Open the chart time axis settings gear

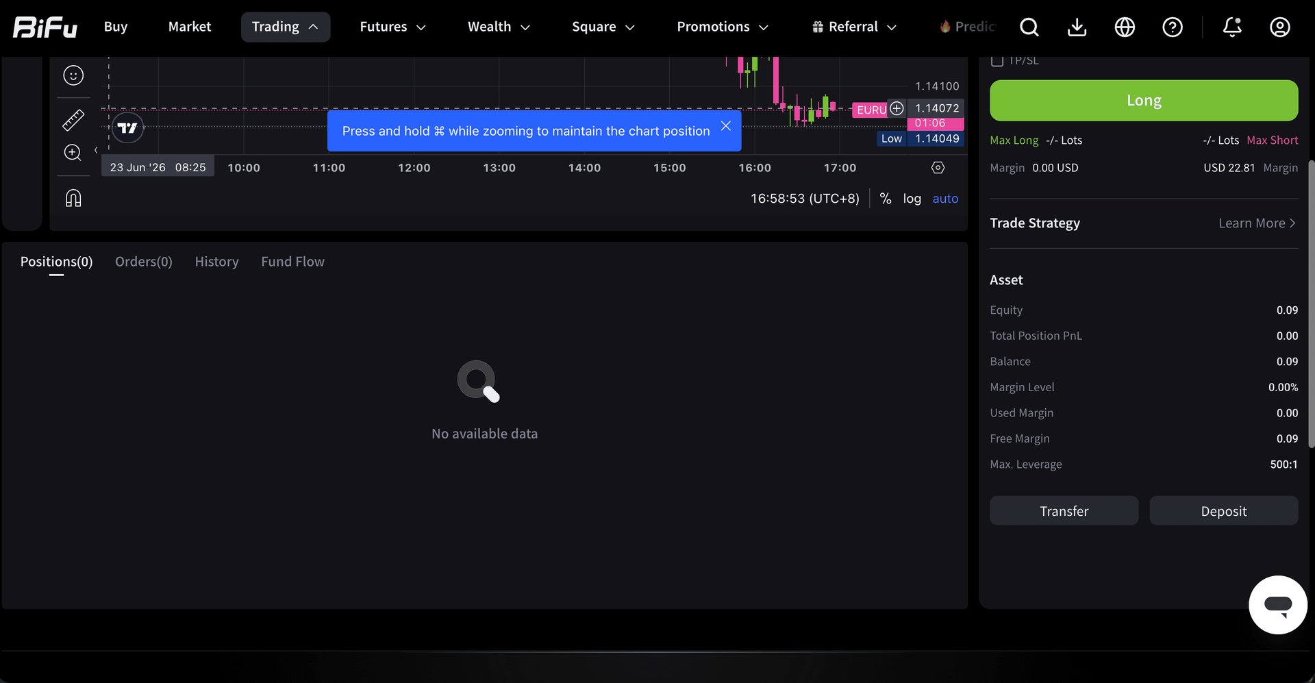pos(938,167)
